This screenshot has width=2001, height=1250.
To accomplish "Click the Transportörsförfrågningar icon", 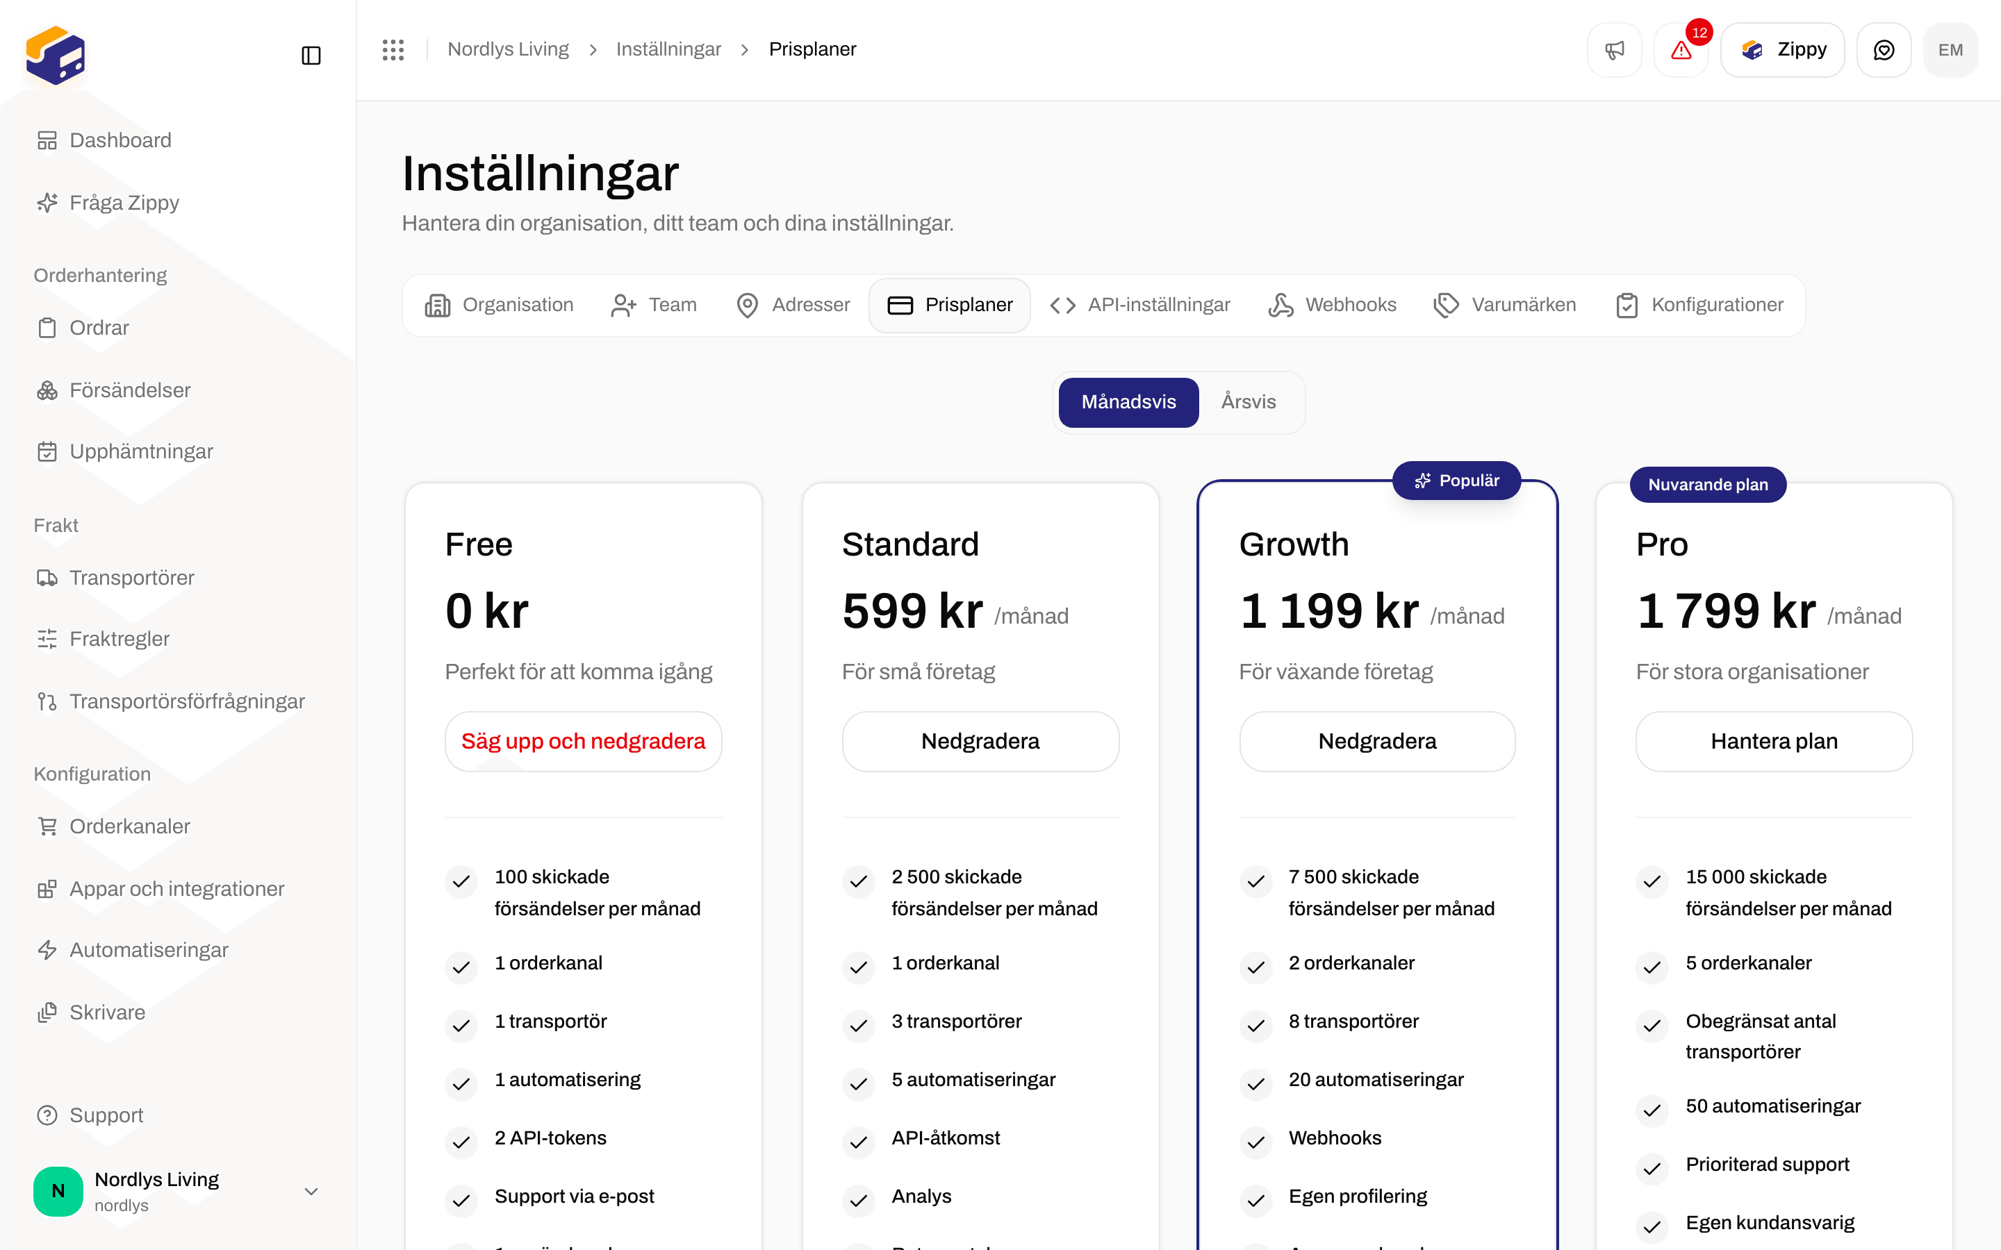I will 47,701.
